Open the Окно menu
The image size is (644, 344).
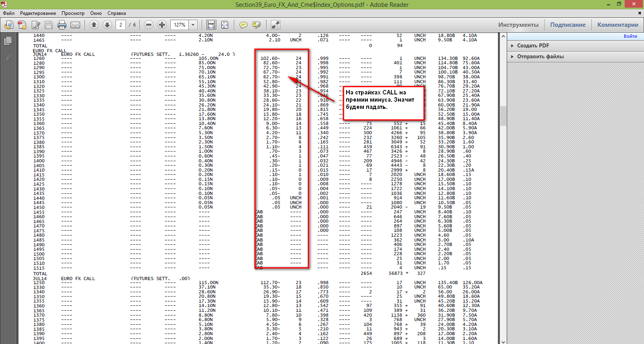[96, 13]
